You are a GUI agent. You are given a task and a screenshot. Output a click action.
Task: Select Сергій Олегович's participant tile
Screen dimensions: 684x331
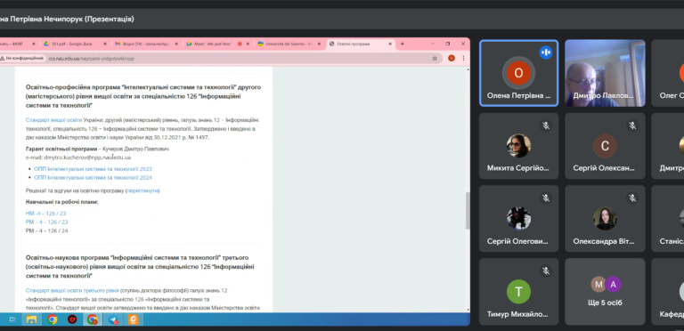click(518, 219)
